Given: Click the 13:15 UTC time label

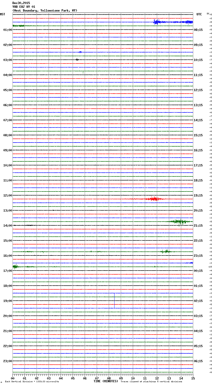Looking at the screenshot, I should pos(198,105).
